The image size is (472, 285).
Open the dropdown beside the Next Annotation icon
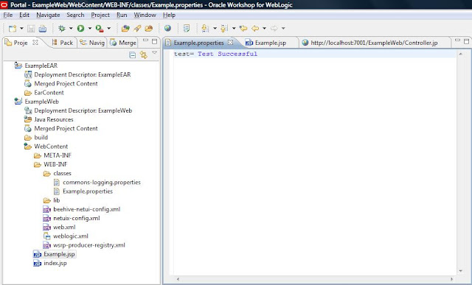(x=215, y=29)
